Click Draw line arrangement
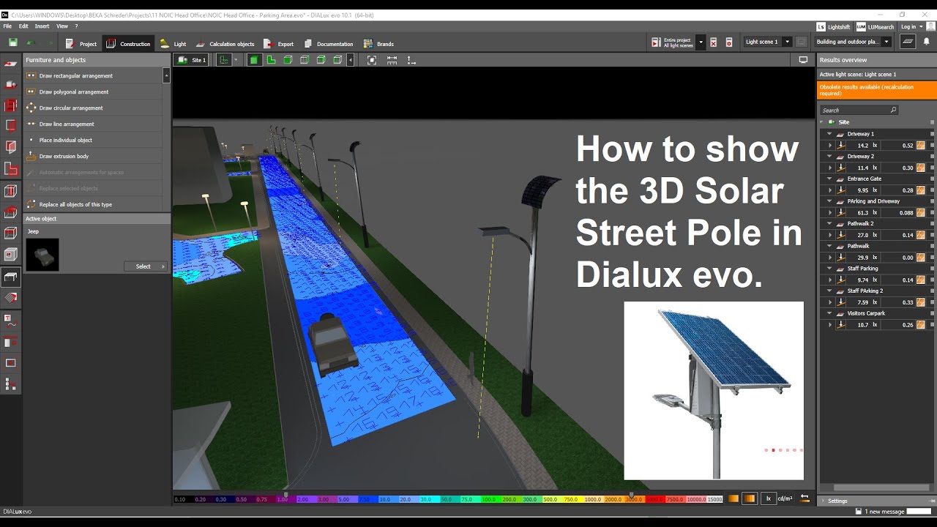937x527 pixels. pyautogui.click(x=93, y=124)
